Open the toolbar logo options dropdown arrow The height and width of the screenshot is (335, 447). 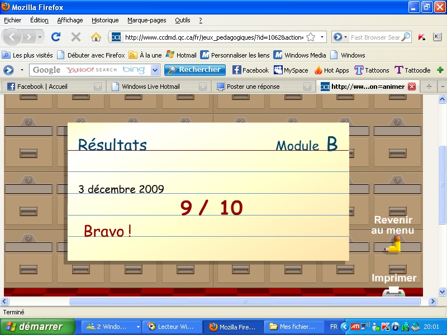pyautogui.click(x=22, y=70)
